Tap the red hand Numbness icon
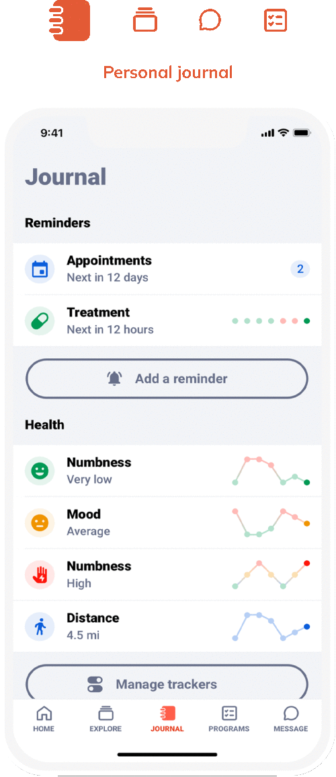 coord(40,575)
